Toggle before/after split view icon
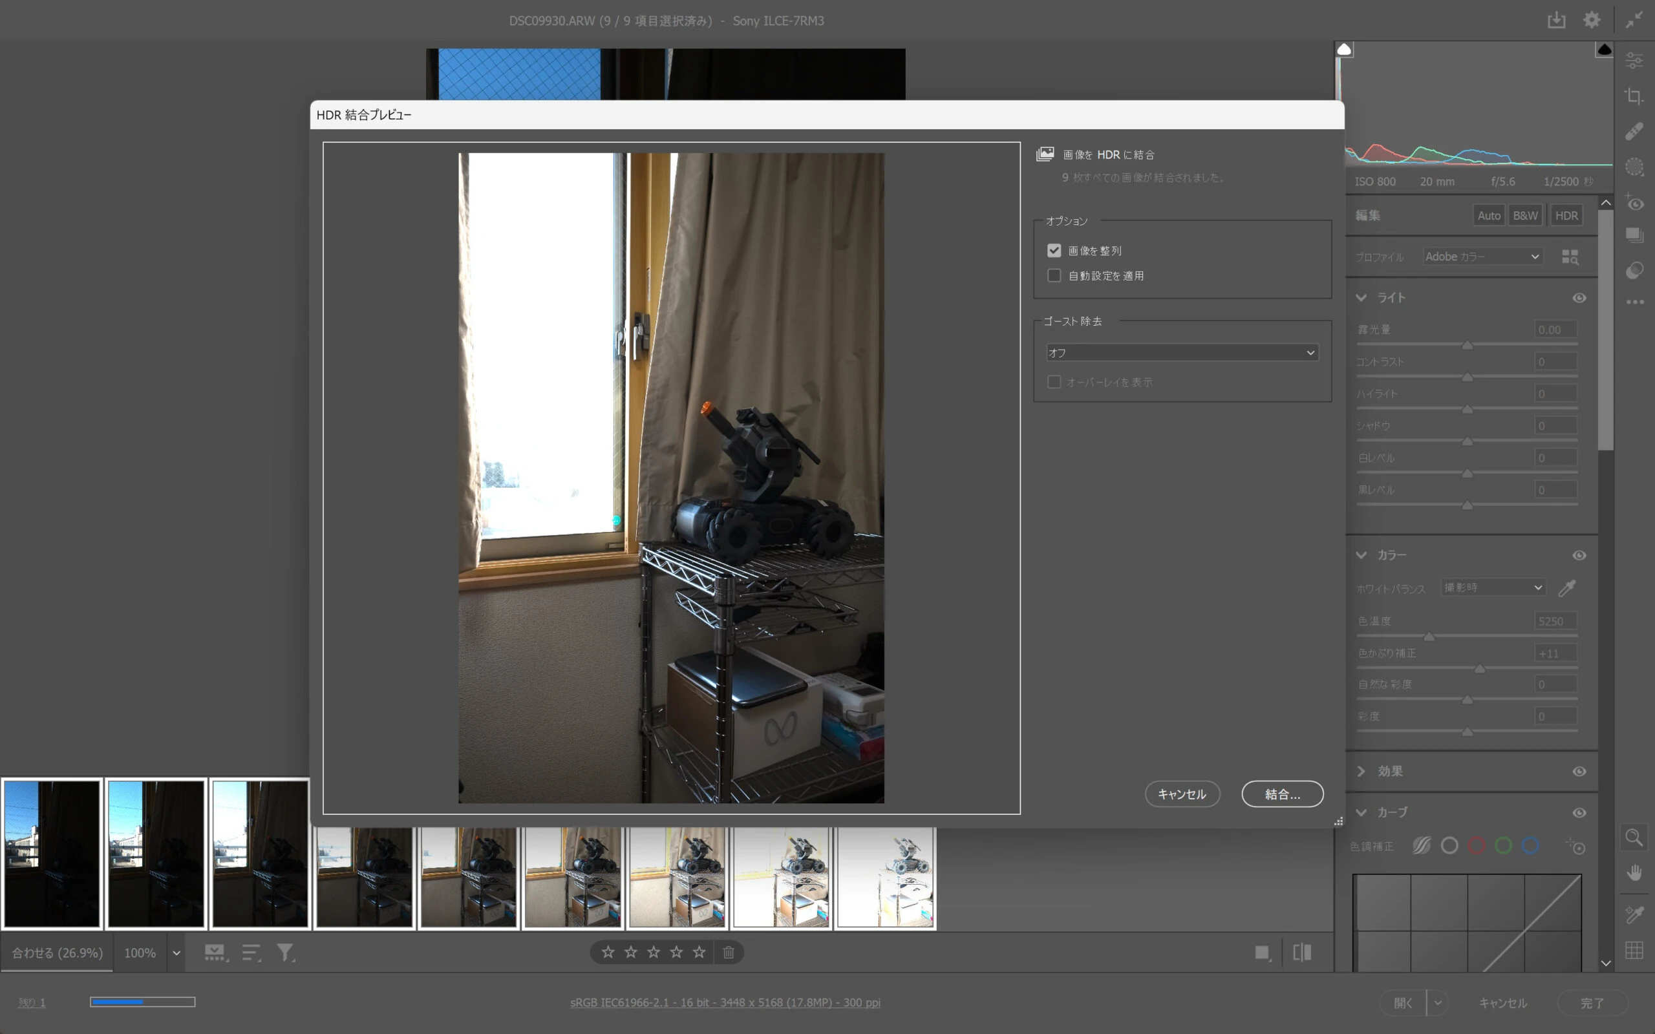This screenshot has height=1034, width=1655. click(1302, 952)
